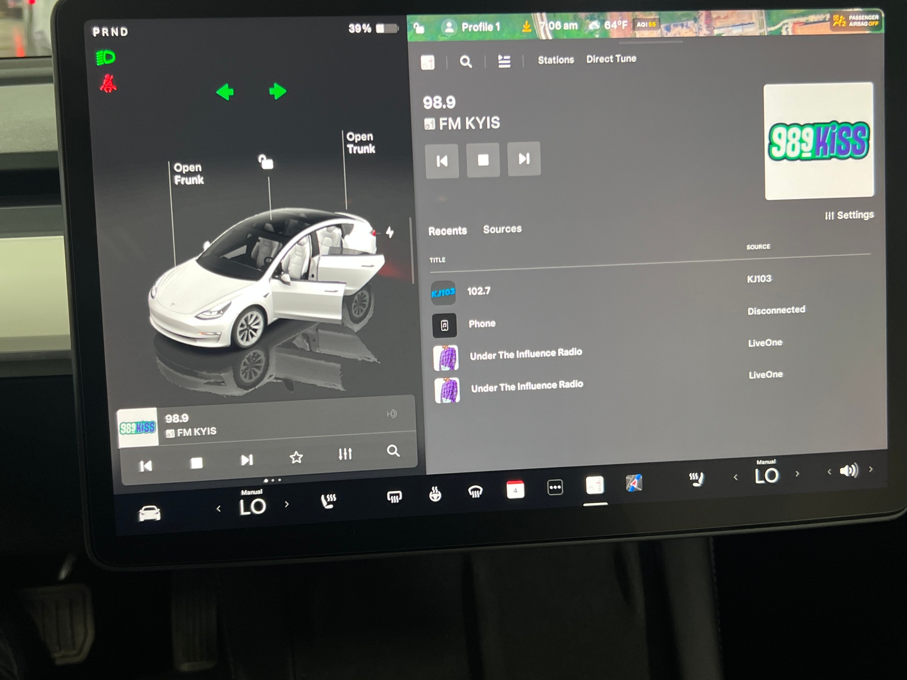
Task: Open the three-dot app launcher
Action: point(555,487)
